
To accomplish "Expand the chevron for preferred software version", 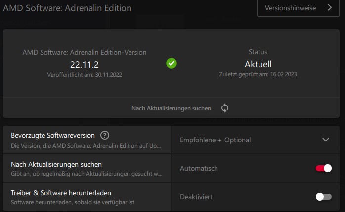I will (x=325, y=140).
